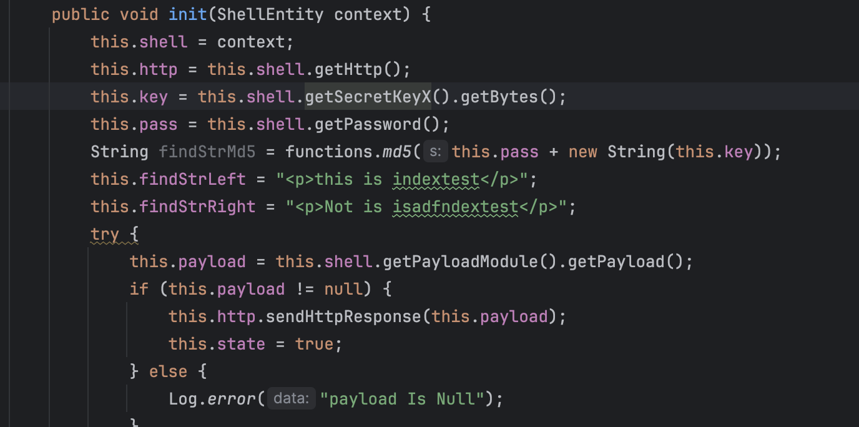
Task: Click the else keyword
Action: tap(168, 371)
